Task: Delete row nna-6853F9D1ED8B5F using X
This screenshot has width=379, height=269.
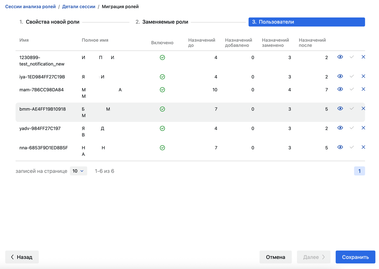Action: pos(363,147)
